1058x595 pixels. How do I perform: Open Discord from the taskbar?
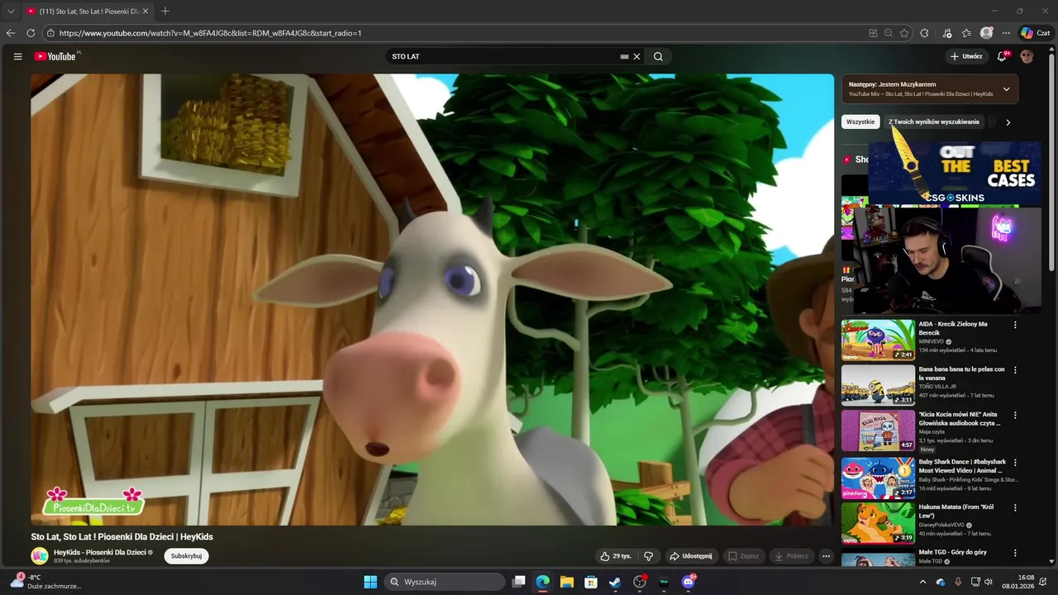(689, 582)
